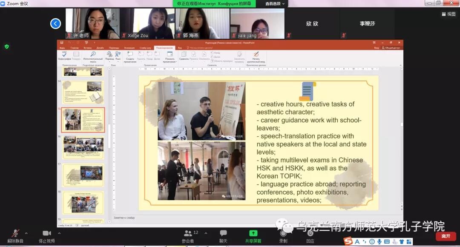Click the Общий доступ share button

point(391,48)
